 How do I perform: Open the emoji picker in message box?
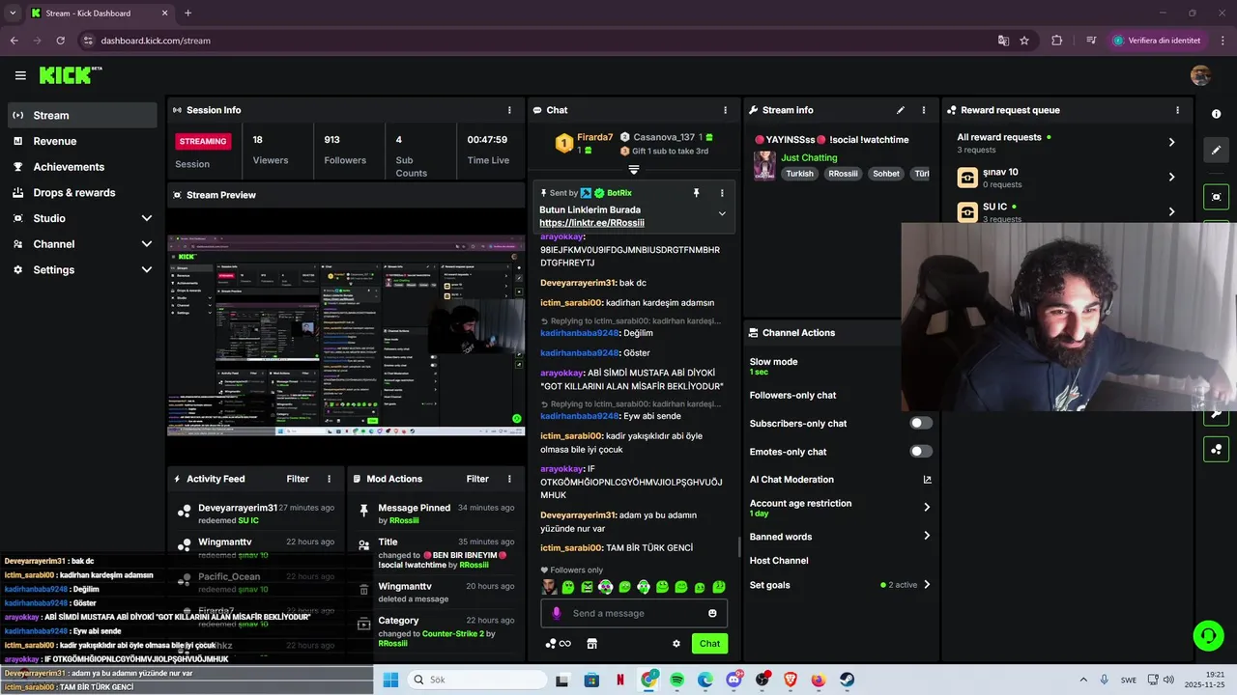tap(712, 613)
